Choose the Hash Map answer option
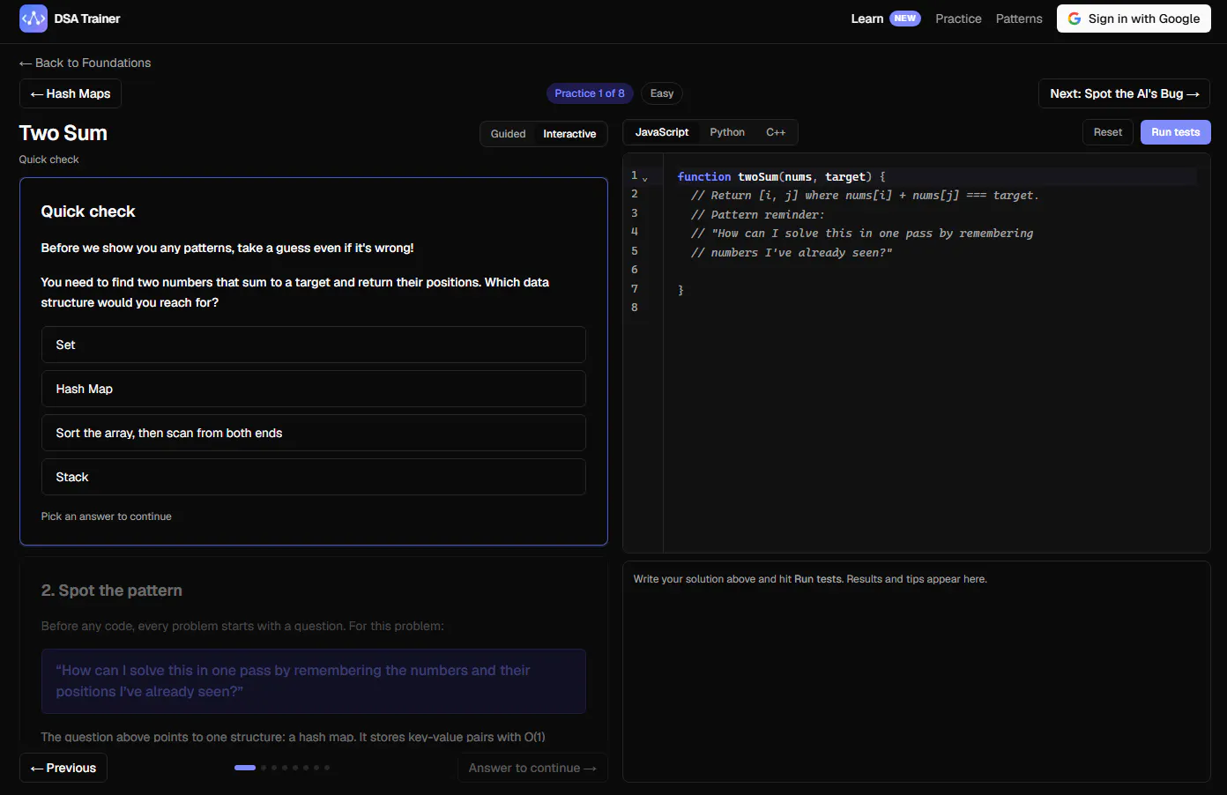1227x795 pixels. [x=314, y=389]
